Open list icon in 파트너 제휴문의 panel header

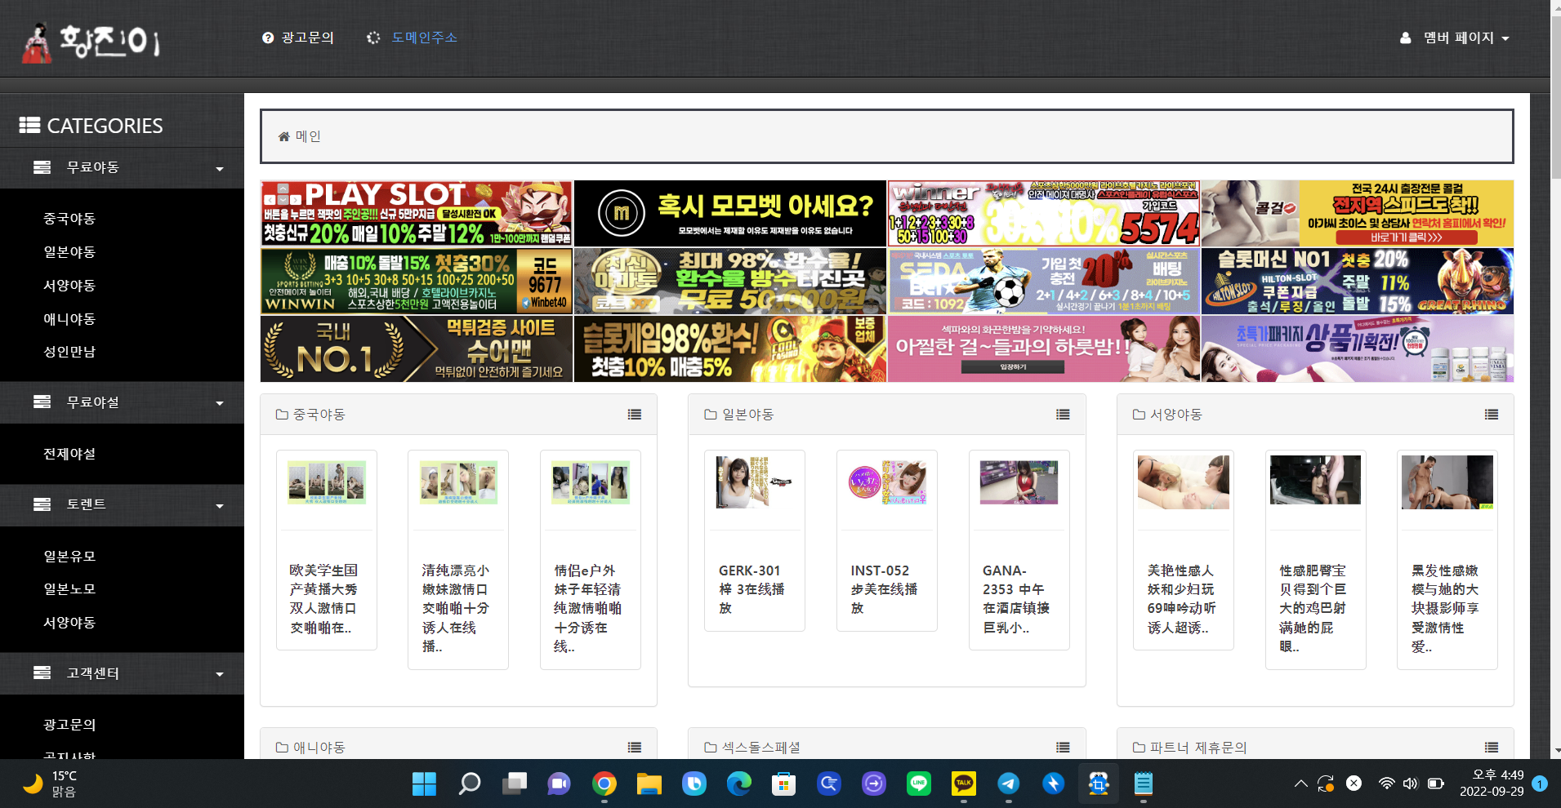click(x=1492, y=748)
